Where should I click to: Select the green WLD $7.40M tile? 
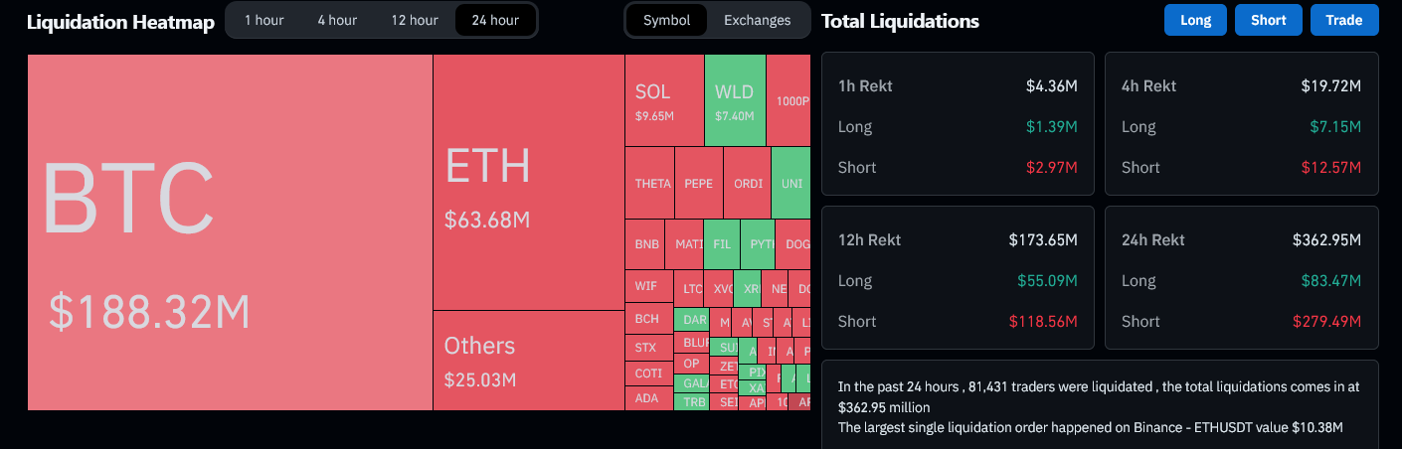735,100
